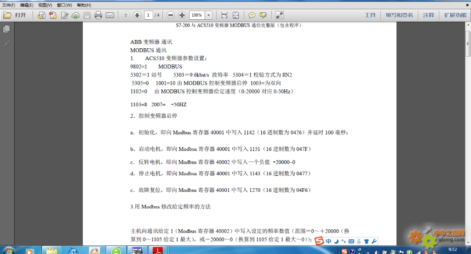Screen dimensions: 471x254
Task: Click the greyed-out save floppy disk icon
Action: (87, 15)
